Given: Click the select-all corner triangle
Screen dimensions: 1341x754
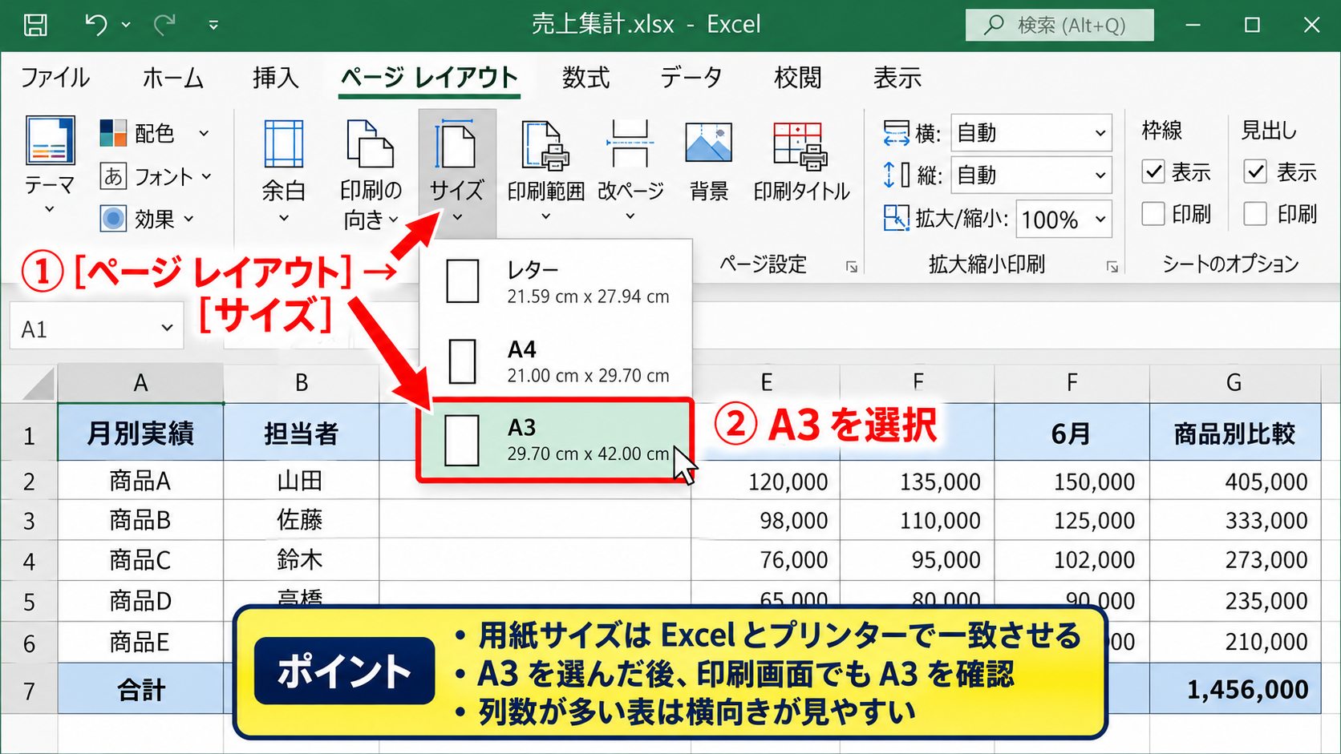Looking at the screenshot, I should click(38, 384).
